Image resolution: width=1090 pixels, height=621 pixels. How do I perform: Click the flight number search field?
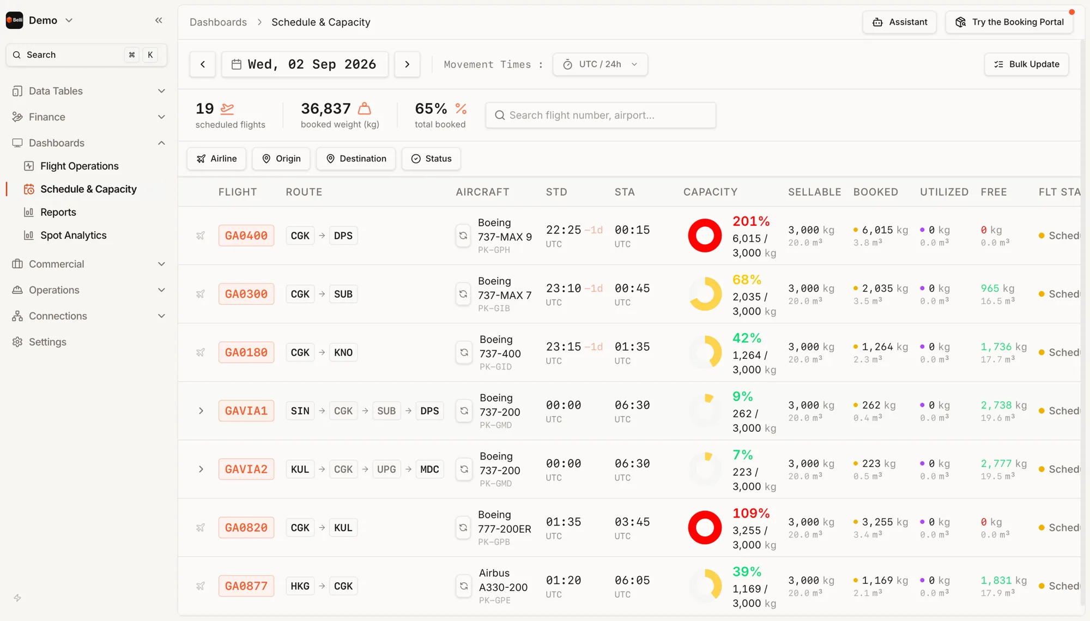601,115
